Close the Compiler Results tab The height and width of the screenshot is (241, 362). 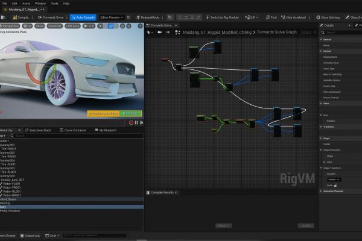(x=176, y=192)
